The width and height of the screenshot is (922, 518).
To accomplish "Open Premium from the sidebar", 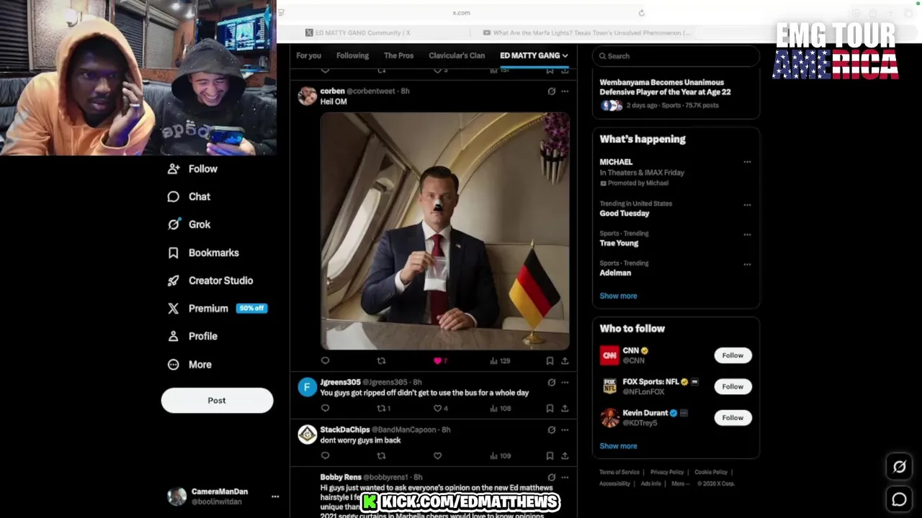I will point(217,308).
